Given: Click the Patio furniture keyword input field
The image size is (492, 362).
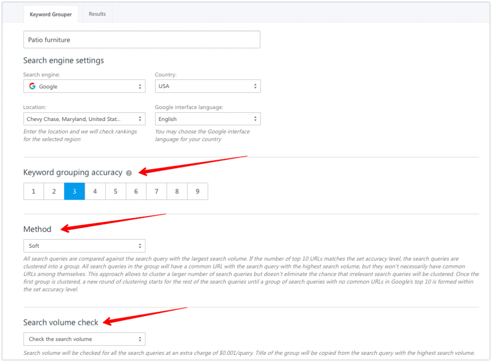Looking at the screenshot, I should point(142,40).
